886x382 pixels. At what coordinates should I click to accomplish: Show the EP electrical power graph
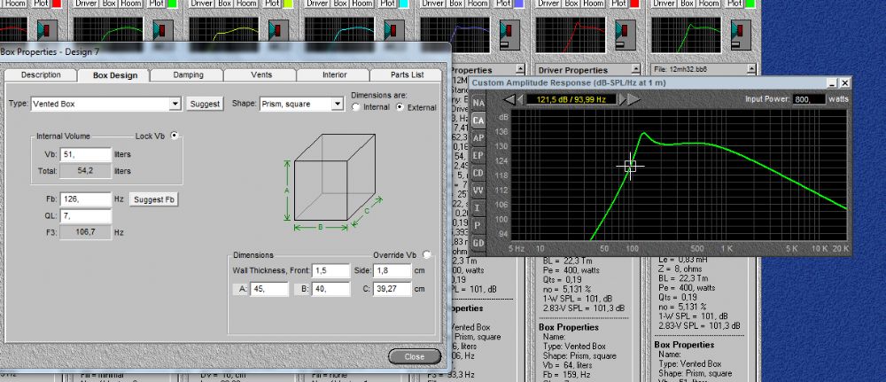coord(478,155)
